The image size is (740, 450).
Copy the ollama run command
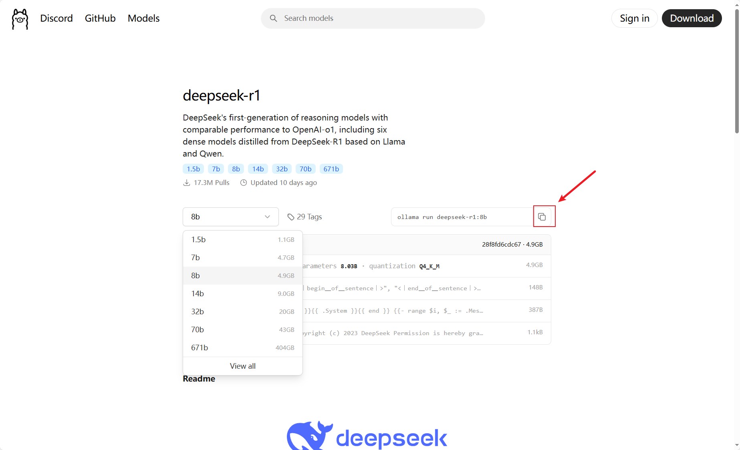542,217
